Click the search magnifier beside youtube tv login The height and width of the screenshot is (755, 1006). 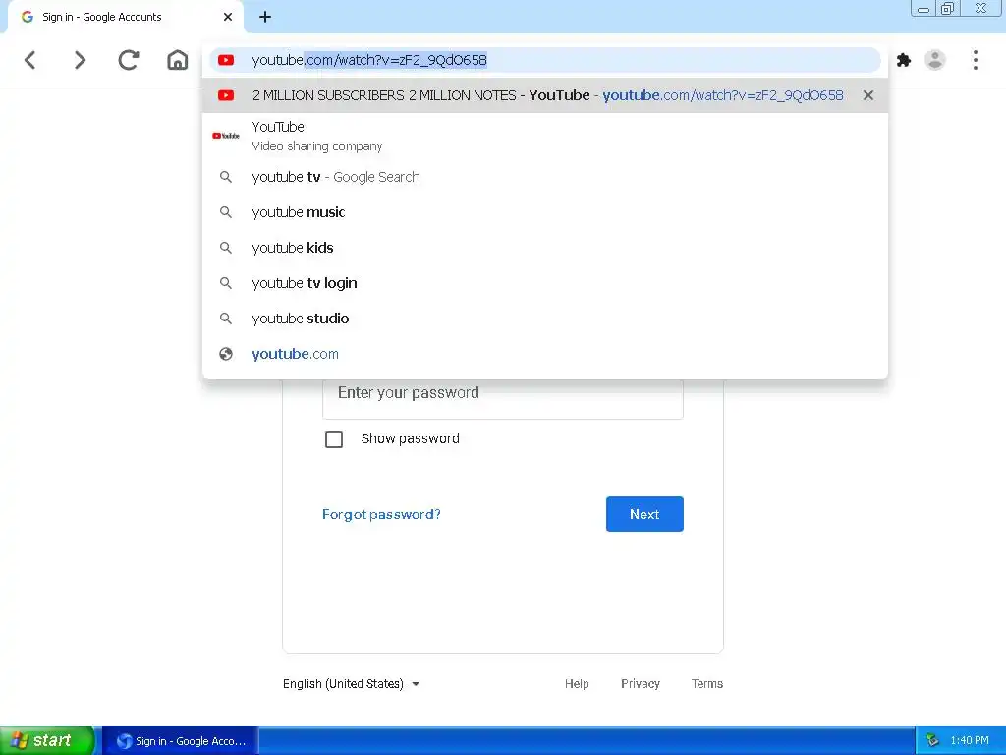point(226,283)
